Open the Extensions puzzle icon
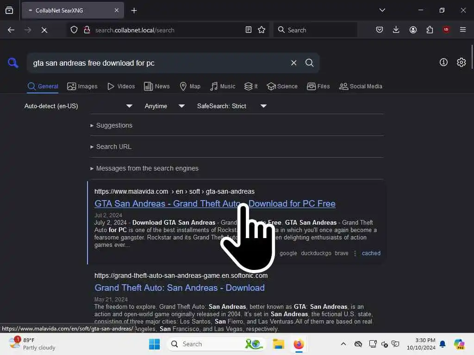Screen dimensions: 474x355 [430, 30]
